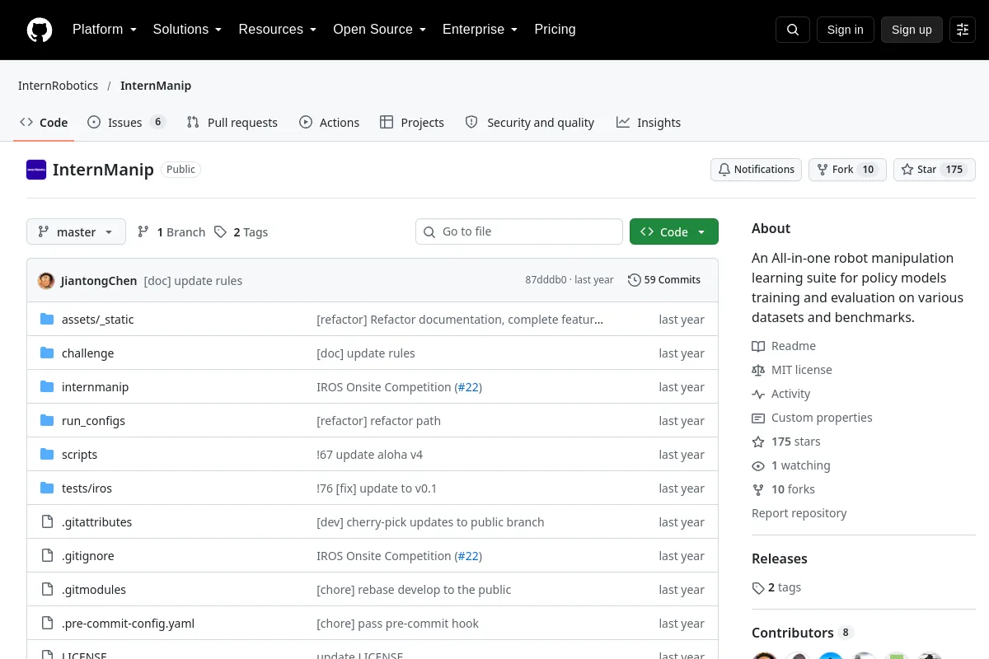989x659 pixels.
Task: Click the Sign up button
Action: tap(912, 30)
